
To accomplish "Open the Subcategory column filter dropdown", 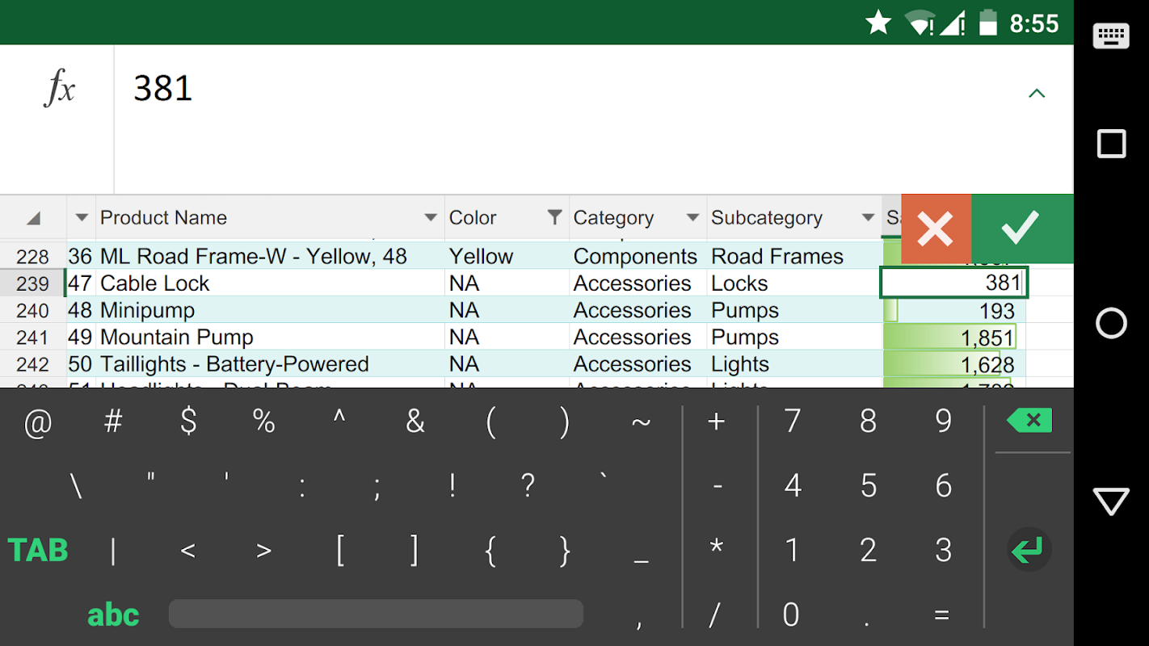I will pyautogui.click(x=868, y=217).
